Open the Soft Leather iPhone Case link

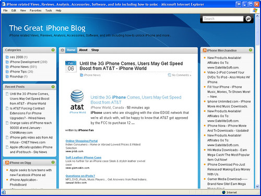pos(84,157)
